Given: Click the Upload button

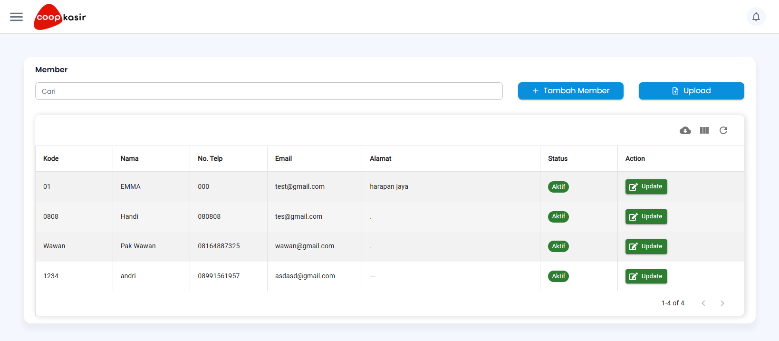Looking at the screenshot, I should point(691,91).
